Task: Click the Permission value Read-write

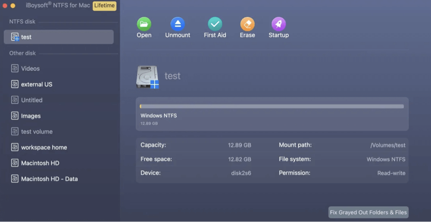Action: click(x=391, y=173)
